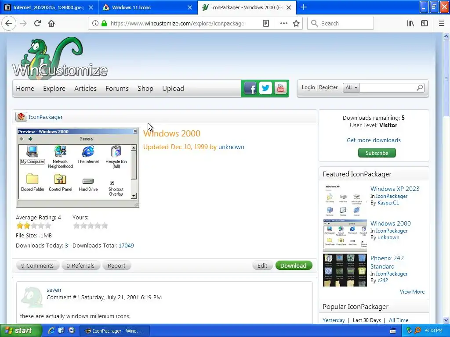
Task: Click the magnifier icon in system tray
Action: 417,330
